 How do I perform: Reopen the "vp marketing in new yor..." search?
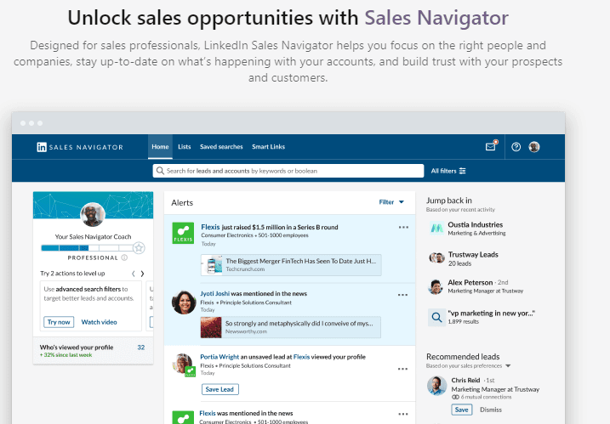point(492,314)
